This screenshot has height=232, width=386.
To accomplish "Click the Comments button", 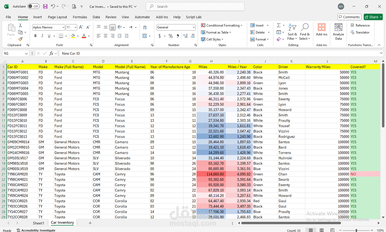I will (350, 17).
